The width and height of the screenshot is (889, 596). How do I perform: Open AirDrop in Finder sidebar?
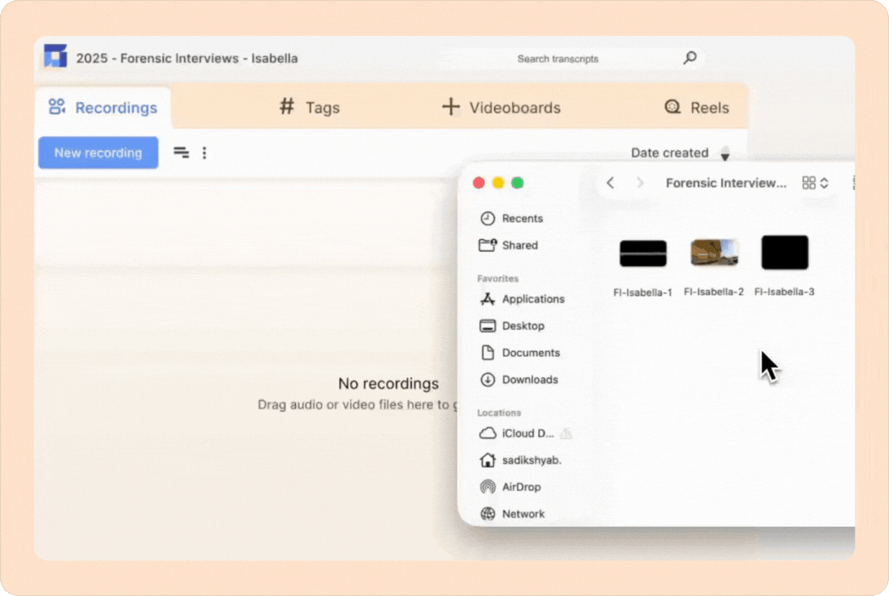[520, 487]
